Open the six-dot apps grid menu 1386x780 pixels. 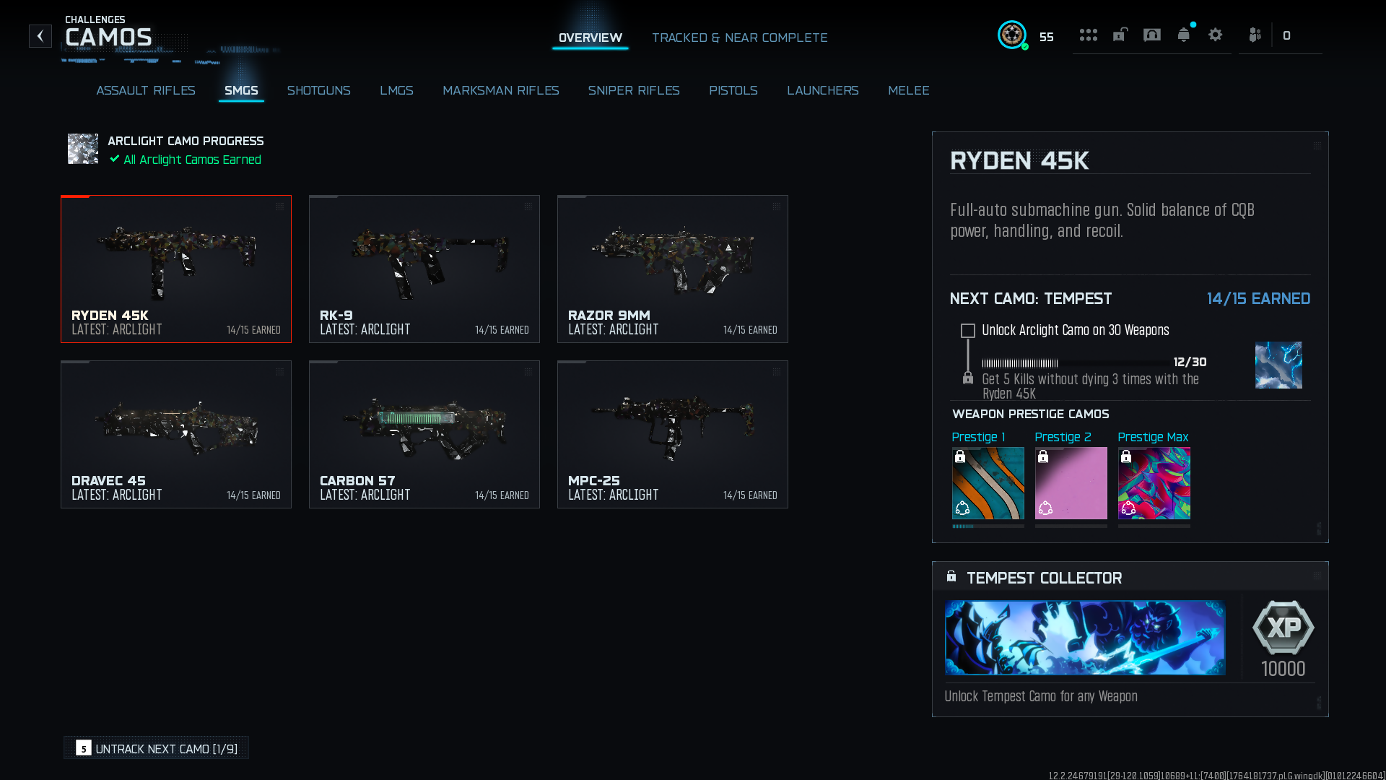point(1088,35)
